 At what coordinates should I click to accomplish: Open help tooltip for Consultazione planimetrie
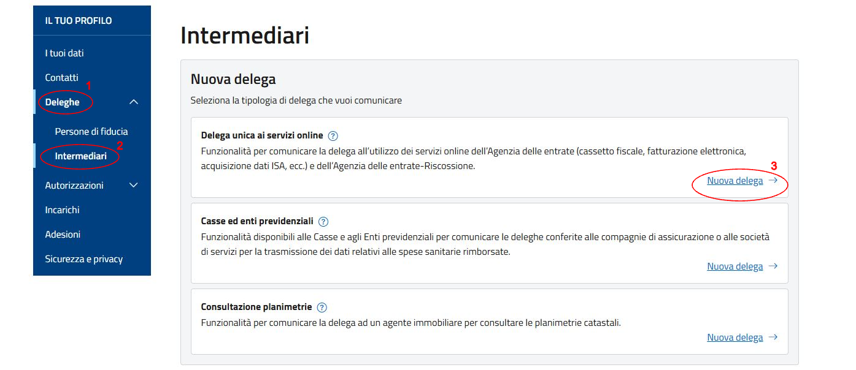point(322,307)
